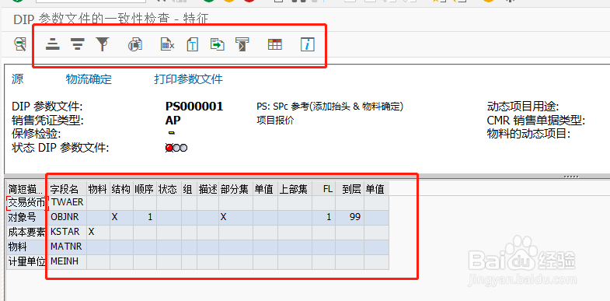Click the 字段名 column header
Viewport: 610px width, 301px height.
point(68,189)
